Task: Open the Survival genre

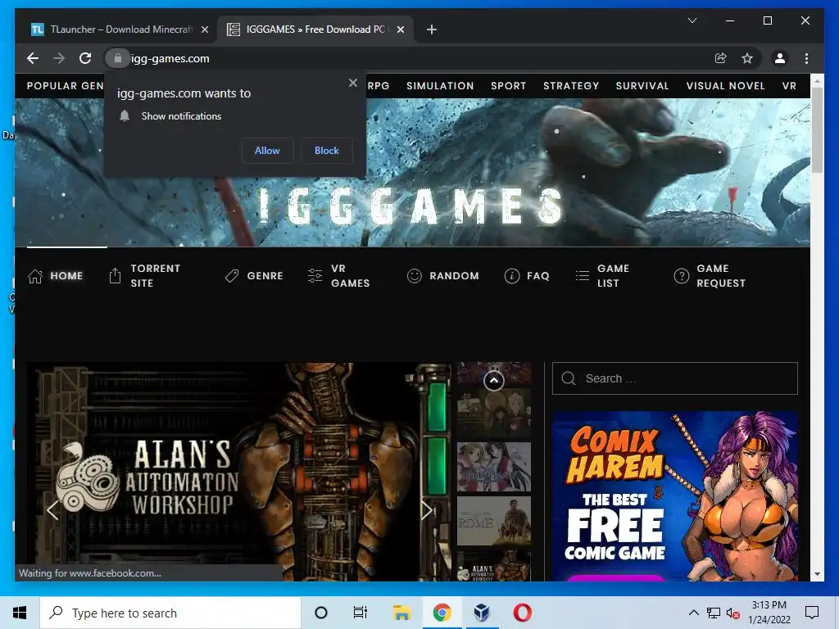Action: click(642, 85)
